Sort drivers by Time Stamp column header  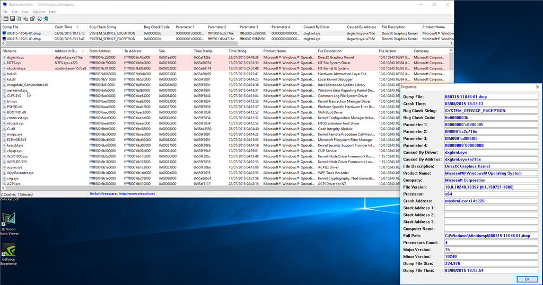pos(209,51)
